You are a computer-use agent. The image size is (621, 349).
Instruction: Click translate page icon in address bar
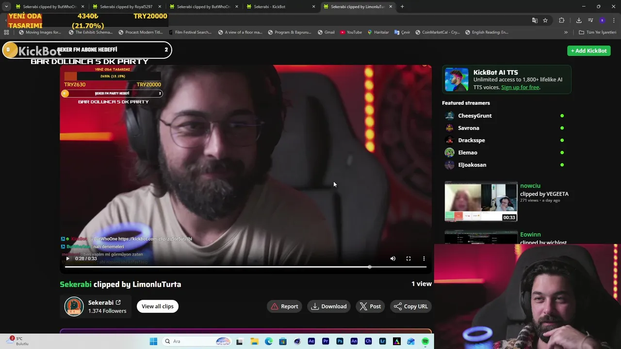click(x=535, y=20)
